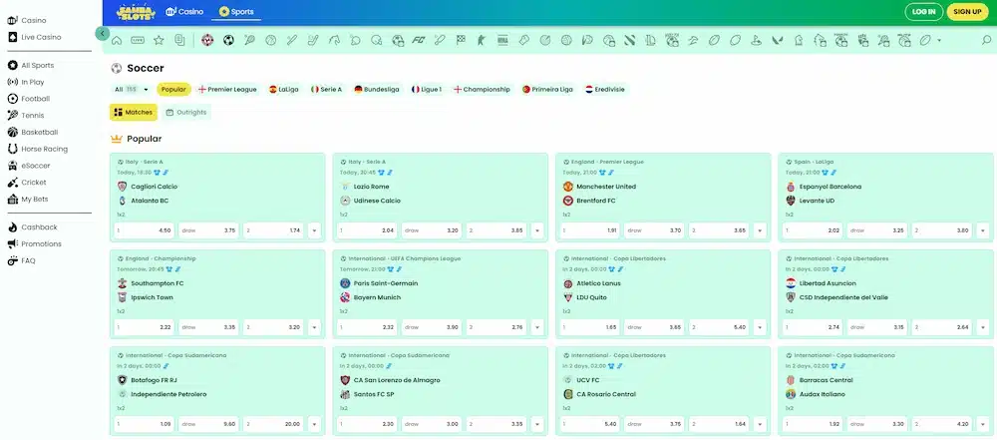This screenshot has height=440, width=997.
Task: Select the golf toolbar icon
Action: click(756, 40)
